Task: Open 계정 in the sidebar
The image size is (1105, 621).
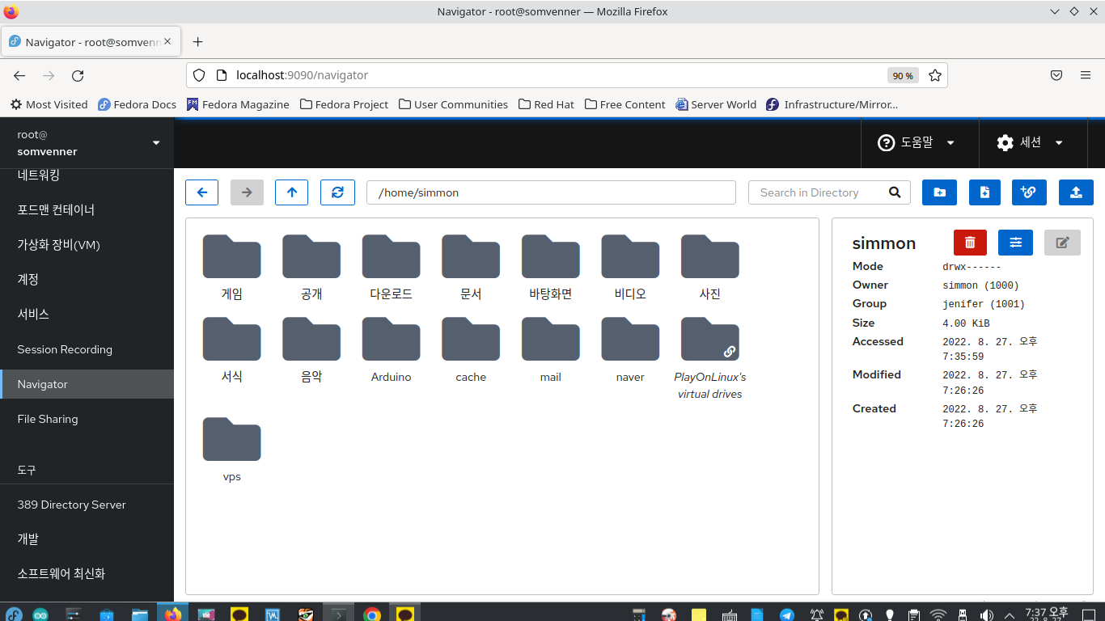Action: click(87, 279)
